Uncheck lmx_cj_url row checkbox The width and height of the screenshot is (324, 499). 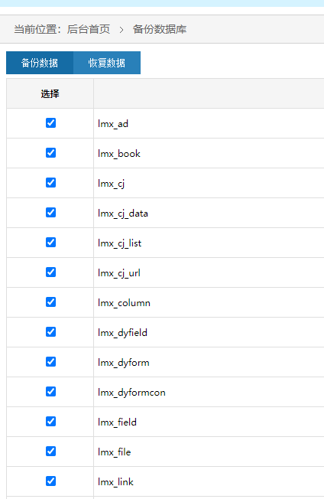tap(51, 272)
